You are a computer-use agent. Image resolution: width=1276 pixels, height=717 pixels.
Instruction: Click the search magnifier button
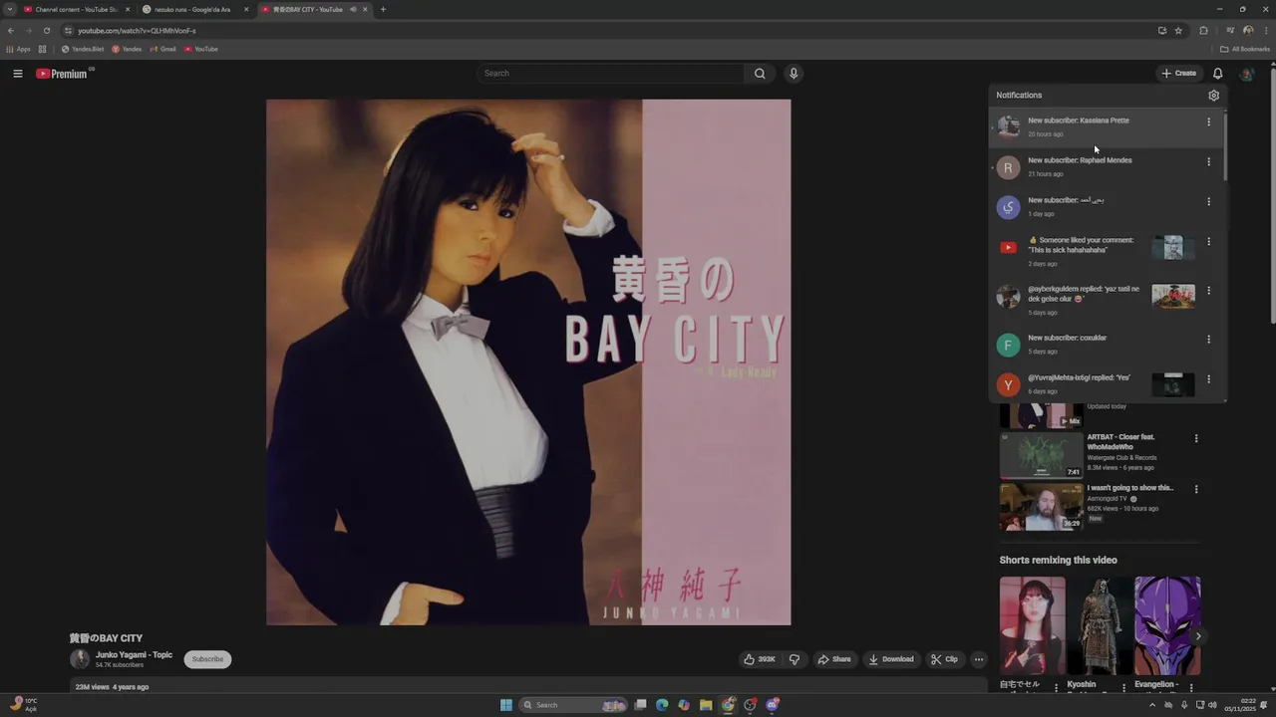[x=760, y=74]
